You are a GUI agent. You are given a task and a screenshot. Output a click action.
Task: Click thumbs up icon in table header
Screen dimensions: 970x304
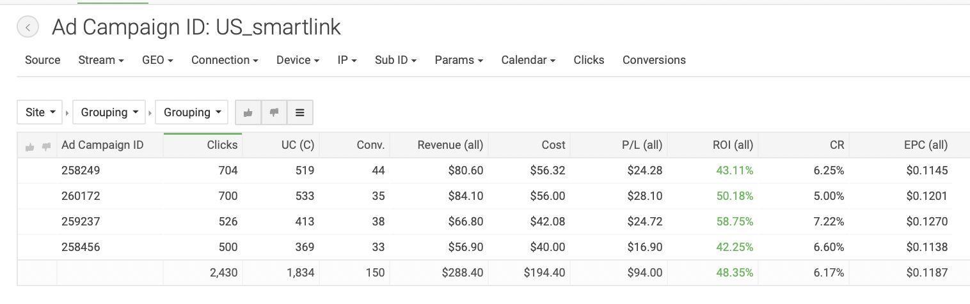(x=29, y=146)
